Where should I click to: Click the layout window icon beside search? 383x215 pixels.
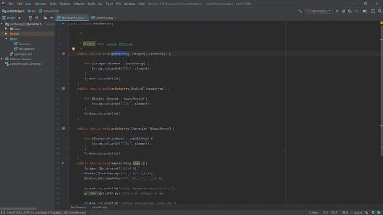click(x=373, y=11)
